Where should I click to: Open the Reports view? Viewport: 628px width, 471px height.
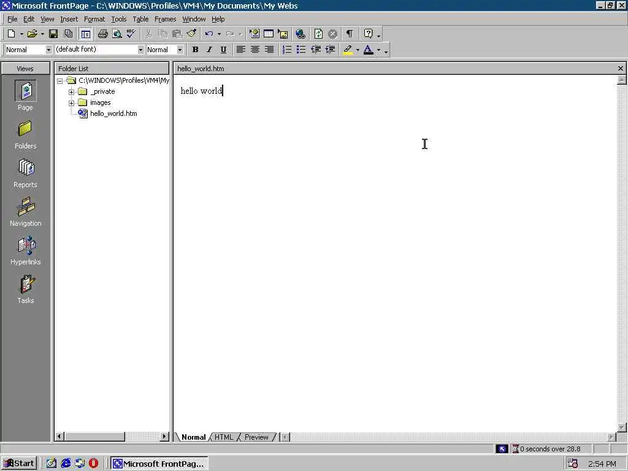(25, 173)
